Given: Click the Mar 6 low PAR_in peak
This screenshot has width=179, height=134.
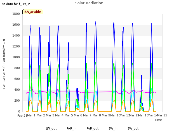Looking at the screenshot, I should (76, 88).
